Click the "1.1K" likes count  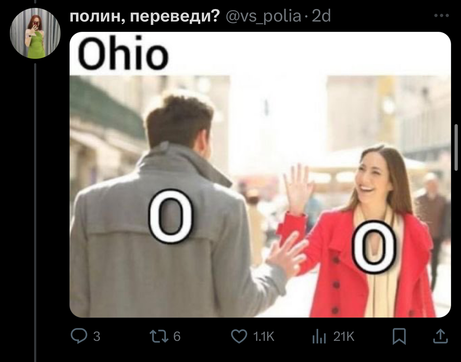point(264,337)
